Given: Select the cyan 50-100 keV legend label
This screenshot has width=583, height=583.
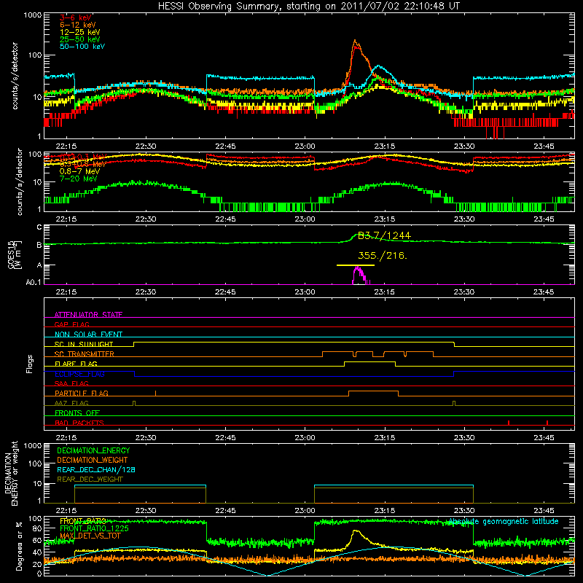Looking at the screenshot, I should point(82,47).
